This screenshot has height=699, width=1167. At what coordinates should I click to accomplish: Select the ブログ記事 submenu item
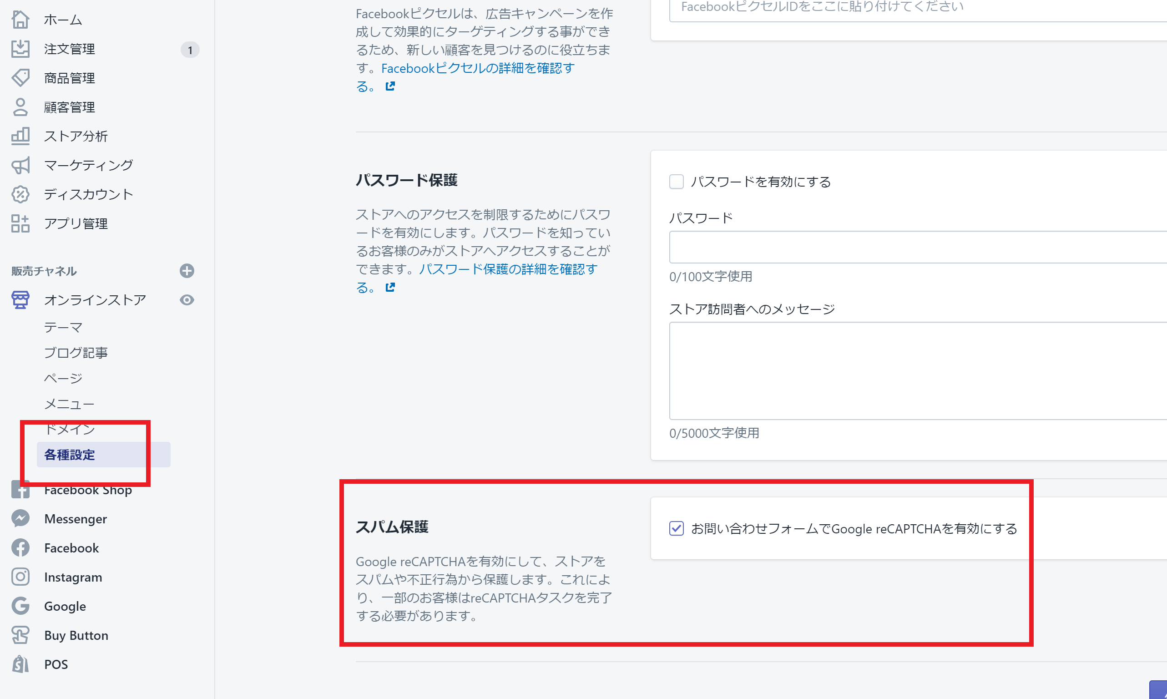(76, 353)
